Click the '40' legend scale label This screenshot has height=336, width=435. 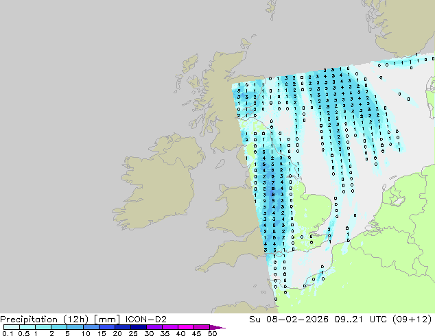[181, 333]
